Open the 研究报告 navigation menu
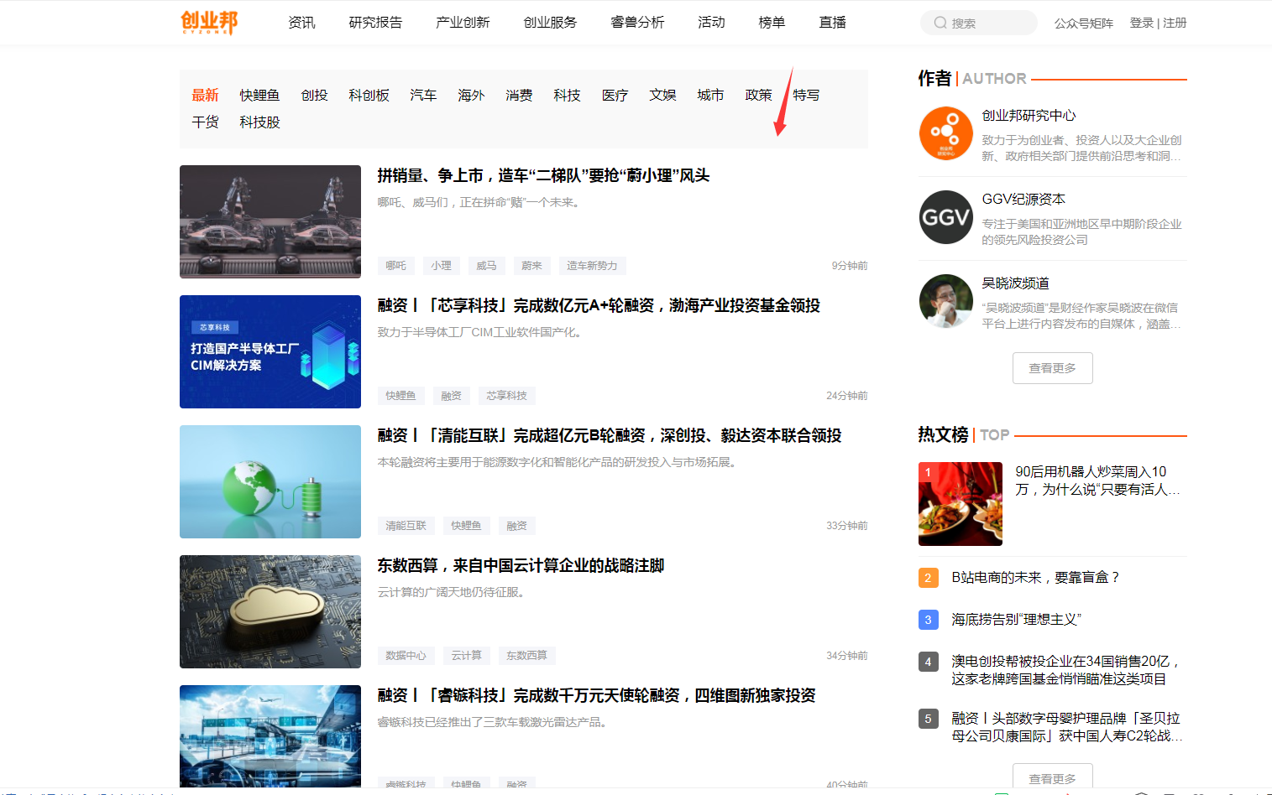The height and width of the screenshot is (795, 1272). [375, 23]
